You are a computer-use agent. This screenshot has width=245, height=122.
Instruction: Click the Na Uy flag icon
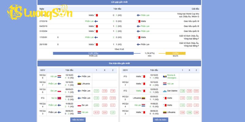click(59, 98)
